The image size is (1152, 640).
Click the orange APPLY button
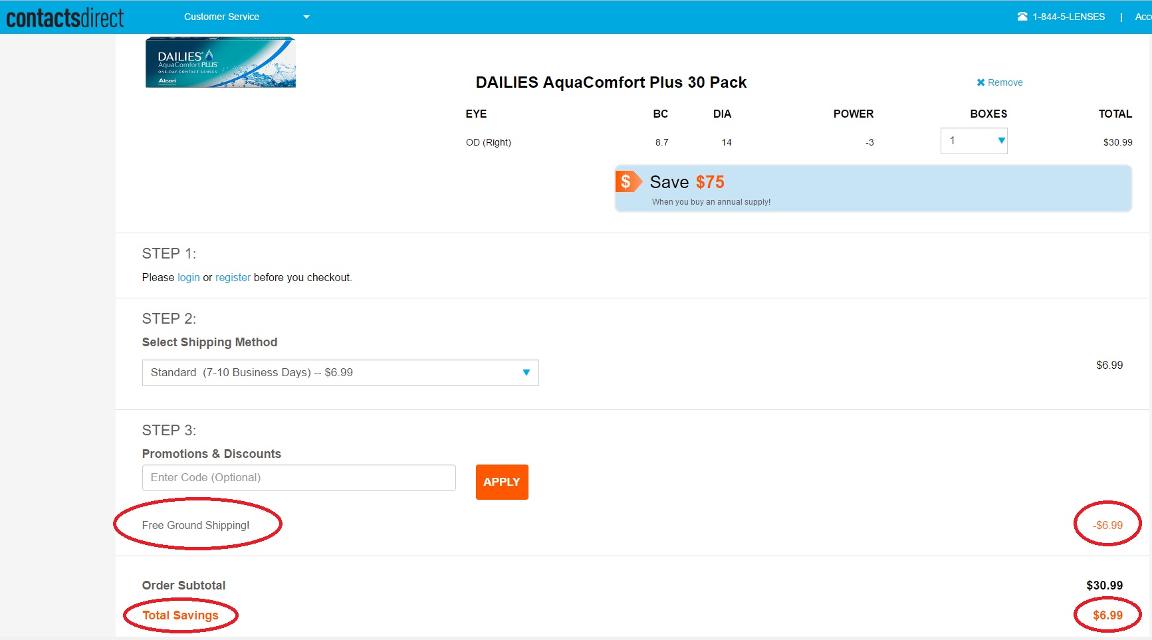point(502,482)
